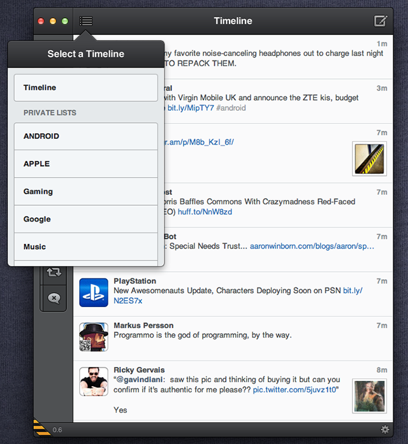Open the blocked messages bubble icon in sidebar
This screenshot has height=444, width=408.
(x=54, y=298)
